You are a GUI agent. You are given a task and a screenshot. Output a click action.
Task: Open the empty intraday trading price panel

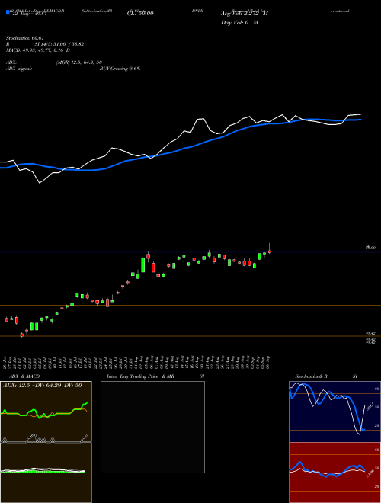pyautogui.click(x=152, y=427)
